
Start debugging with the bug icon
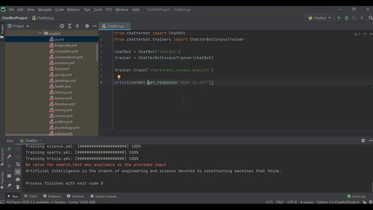[346, 18]
